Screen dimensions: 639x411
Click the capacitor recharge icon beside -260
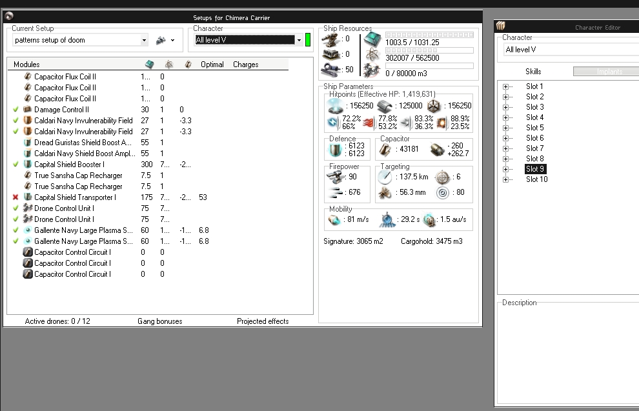point(437,150)
